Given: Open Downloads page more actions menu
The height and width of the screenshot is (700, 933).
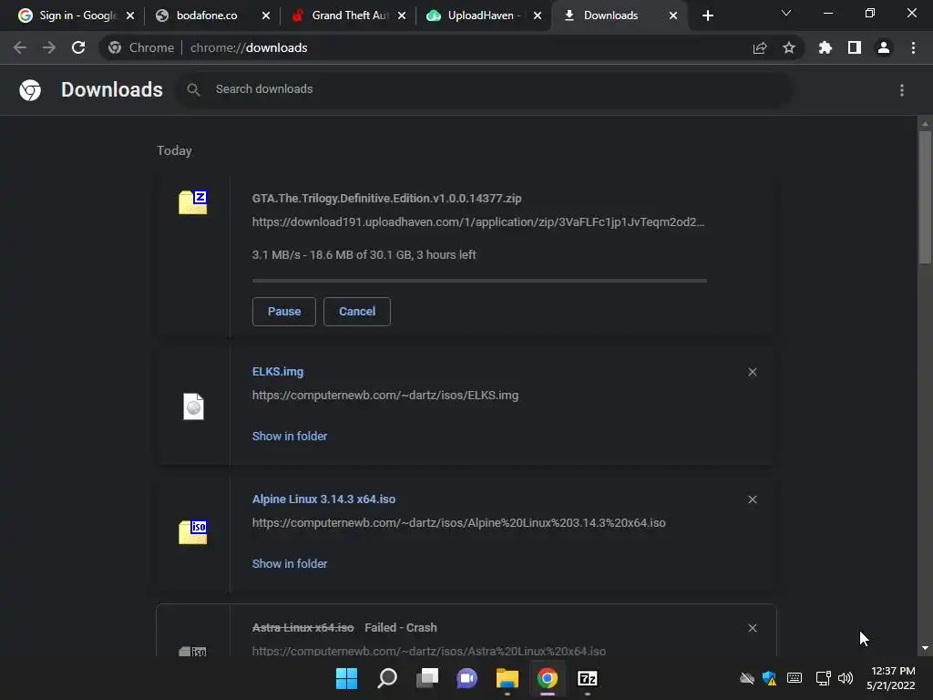Looking at the screenshot, I should tap(902, 90).
